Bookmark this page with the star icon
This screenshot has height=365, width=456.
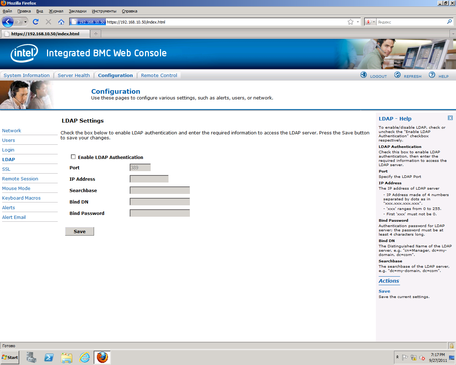[351, 22]
